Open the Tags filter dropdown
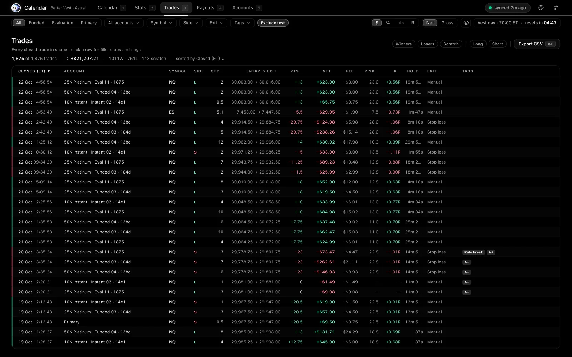 click(x=242, y=23)
